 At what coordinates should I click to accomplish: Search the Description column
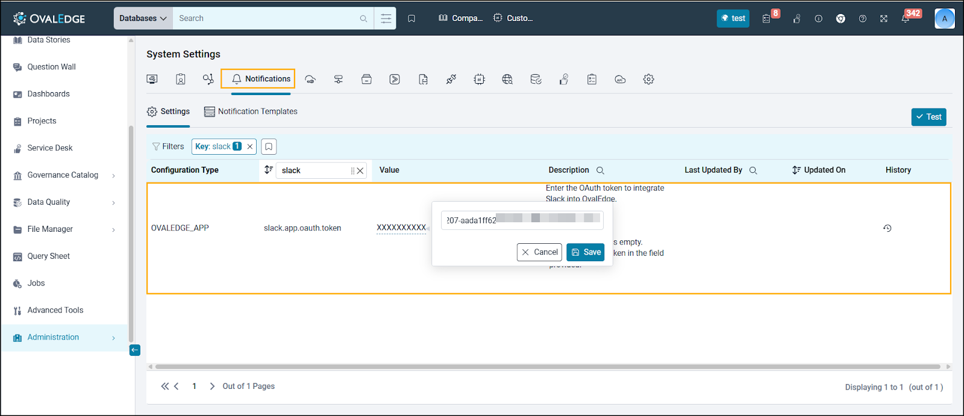(x=600, y=170)
